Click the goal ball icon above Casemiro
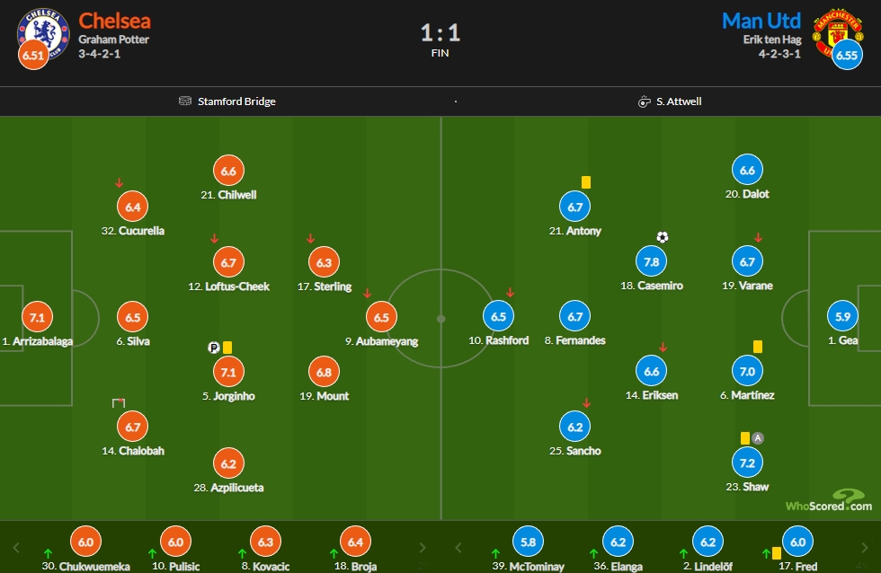This screenshot has height=573, width=881. 663,237
